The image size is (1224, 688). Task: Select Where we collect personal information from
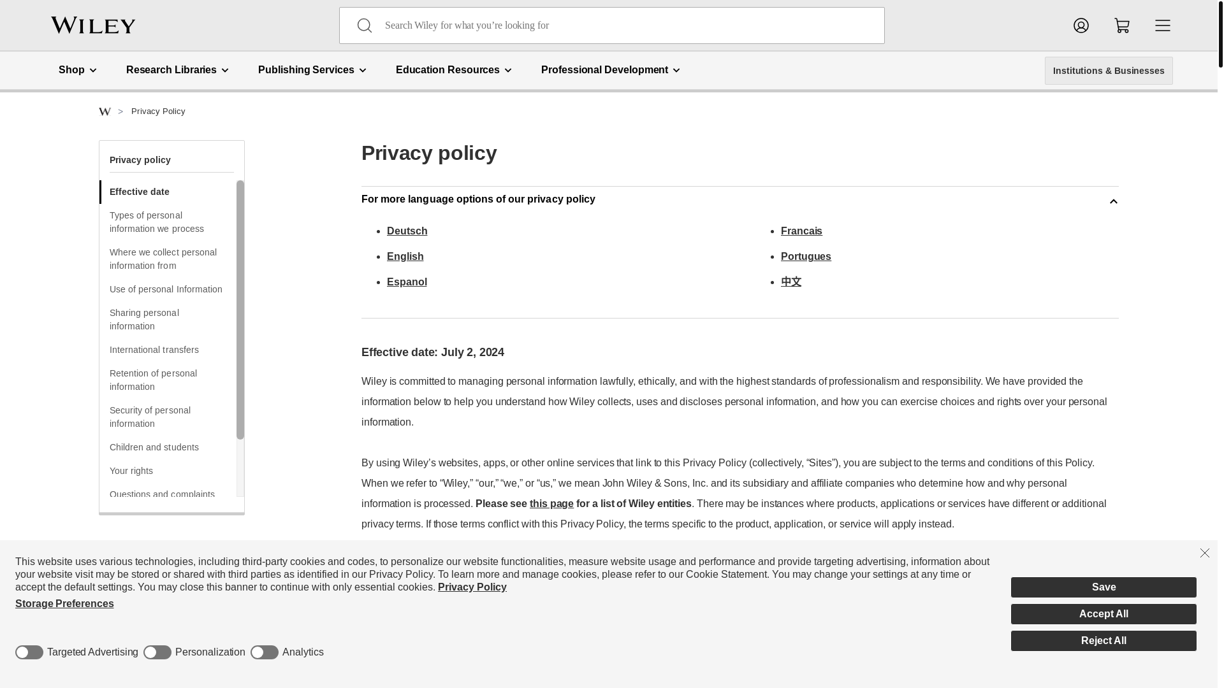[x=163, y=259]
